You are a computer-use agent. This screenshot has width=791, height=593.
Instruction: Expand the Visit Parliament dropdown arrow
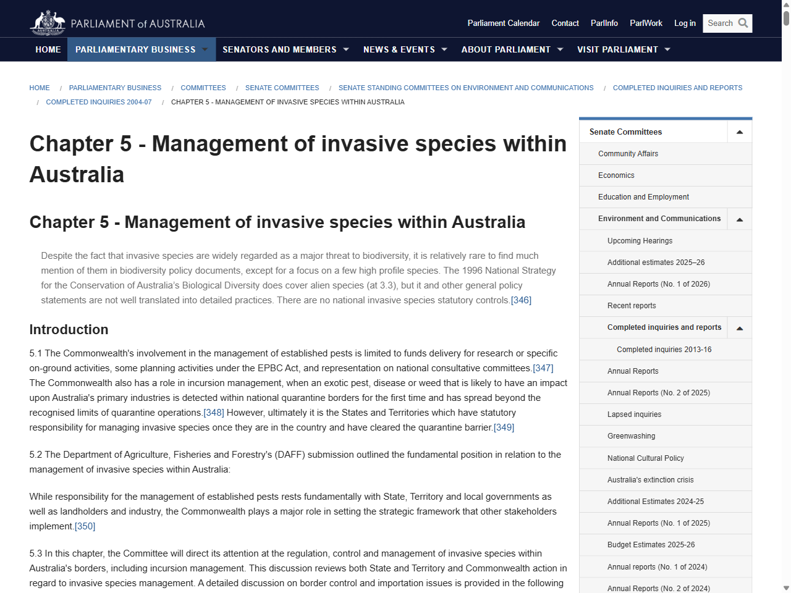click(x=667, y=49)
